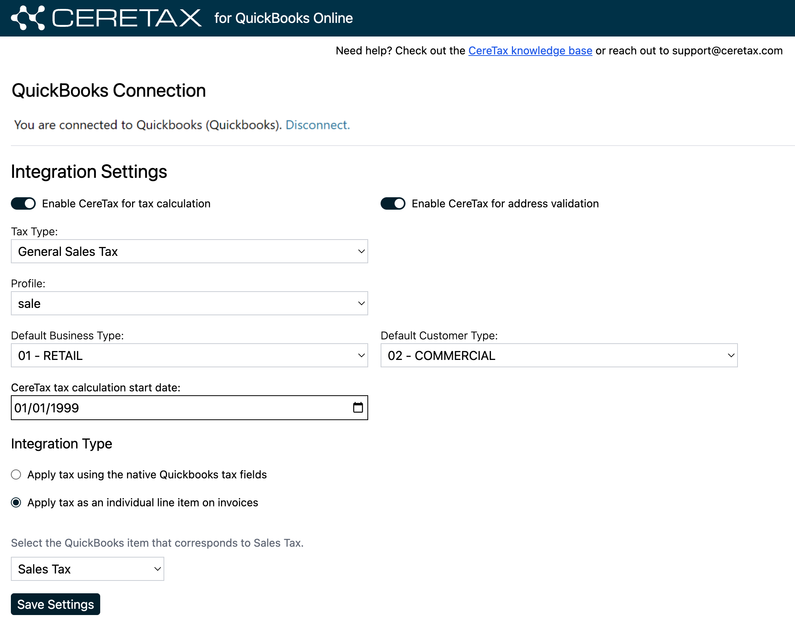Click the support@ceretax.com email text

coord(727,50)
